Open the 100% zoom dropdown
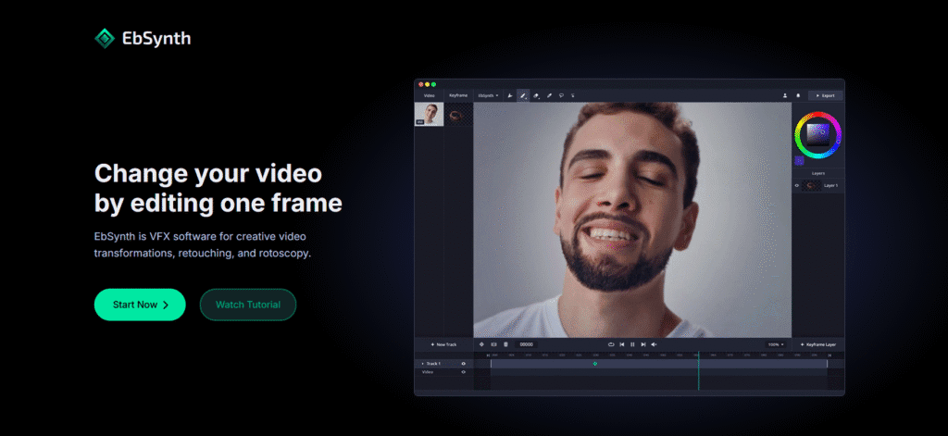This screenshot has width=948, height=436. (775, 344)
